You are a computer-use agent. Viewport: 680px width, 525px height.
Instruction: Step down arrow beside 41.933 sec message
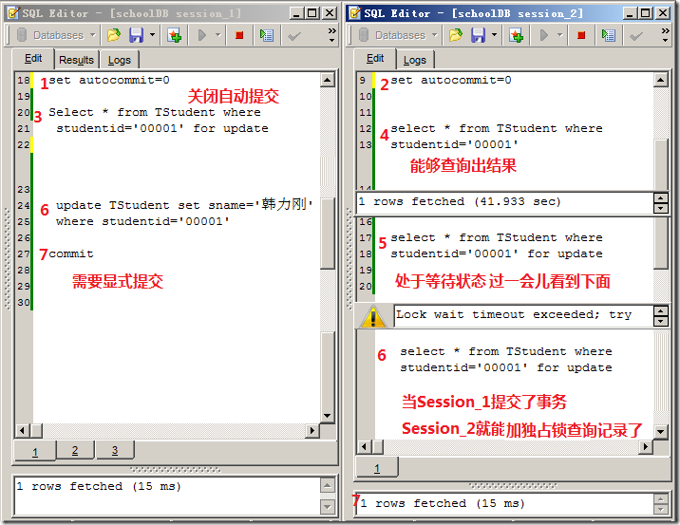tap(660, 208)
